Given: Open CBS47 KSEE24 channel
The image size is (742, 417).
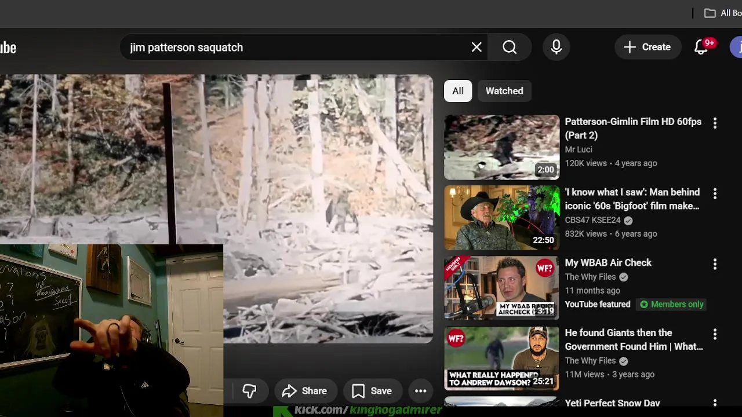Looking at the screenshot, I should pos(592,220).
